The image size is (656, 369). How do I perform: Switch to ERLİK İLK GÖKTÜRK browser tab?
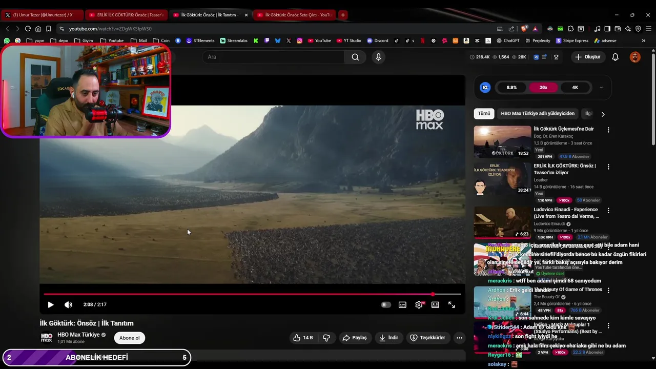coord(126,15)
